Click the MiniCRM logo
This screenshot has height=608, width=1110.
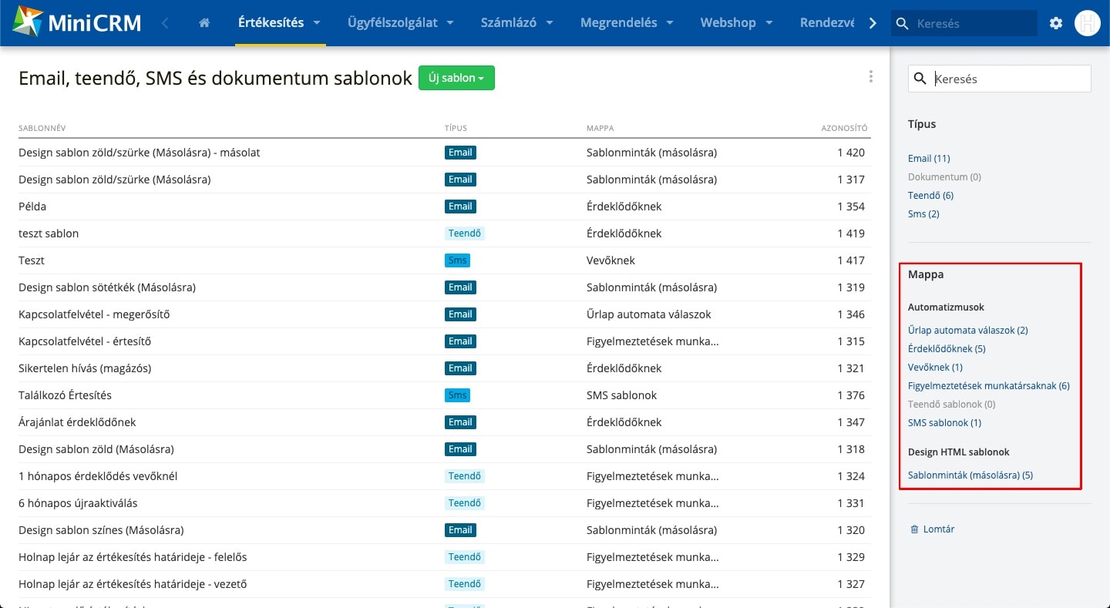(x=76, y=22)
